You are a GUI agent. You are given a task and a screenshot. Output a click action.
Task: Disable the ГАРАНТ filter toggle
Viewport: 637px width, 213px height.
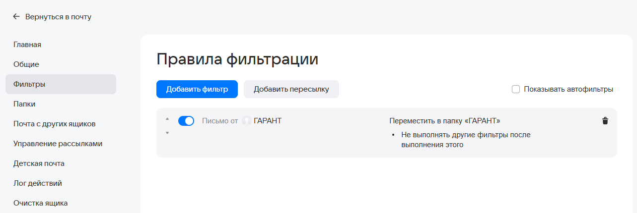[x=186, y=121]
